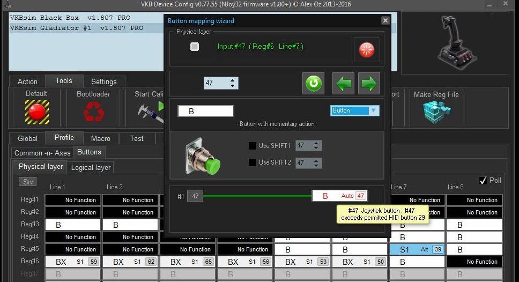Select the Physical layer tab
Screen dimensions: 519x282
tap(40, 167)
